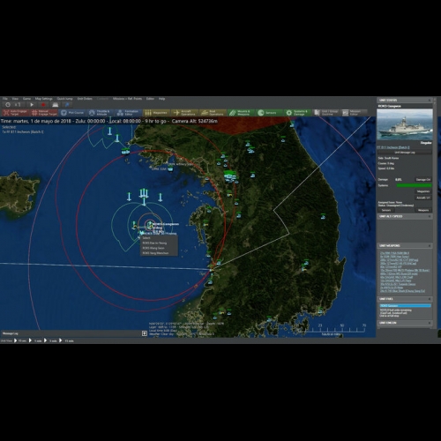Screen dimensions: 441x441
Task: Click the last weapon link in Unit Weapons
Action: pos(402,291)
